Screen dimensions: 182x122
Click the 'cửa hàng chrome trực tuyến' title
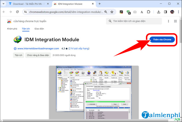[30, 21]
